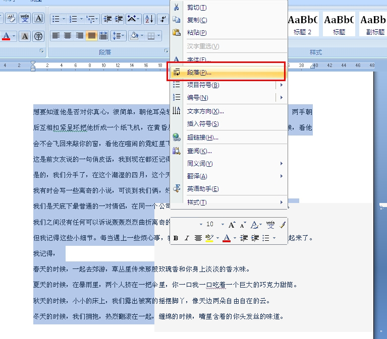
Task: Expand line spacing dropdown arrow
Action: [x=124, y=36]
